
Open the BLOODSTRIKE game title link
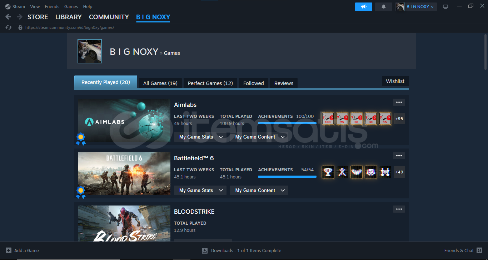coord(194,212)
